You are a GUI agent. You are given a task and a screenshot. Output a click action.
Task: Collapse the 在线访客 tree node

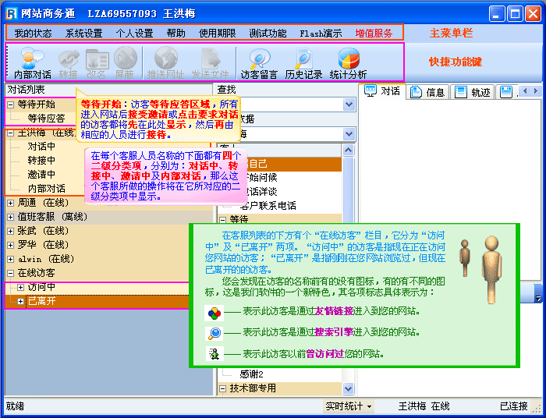pyautogui.click(x=10, y=273)
